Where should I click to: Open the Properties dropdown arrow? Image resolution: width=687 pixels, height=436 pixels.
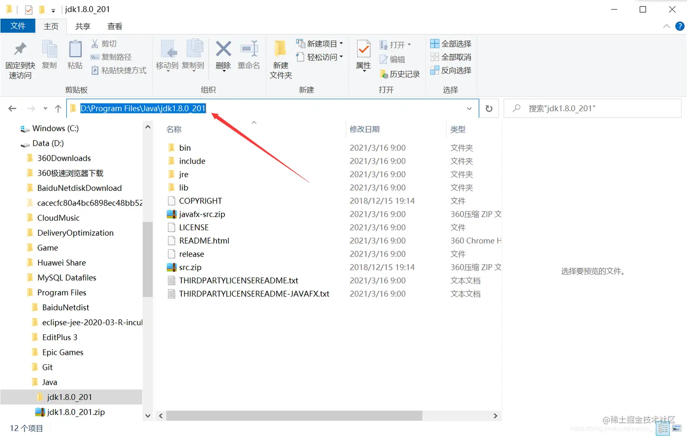(363, 71)
